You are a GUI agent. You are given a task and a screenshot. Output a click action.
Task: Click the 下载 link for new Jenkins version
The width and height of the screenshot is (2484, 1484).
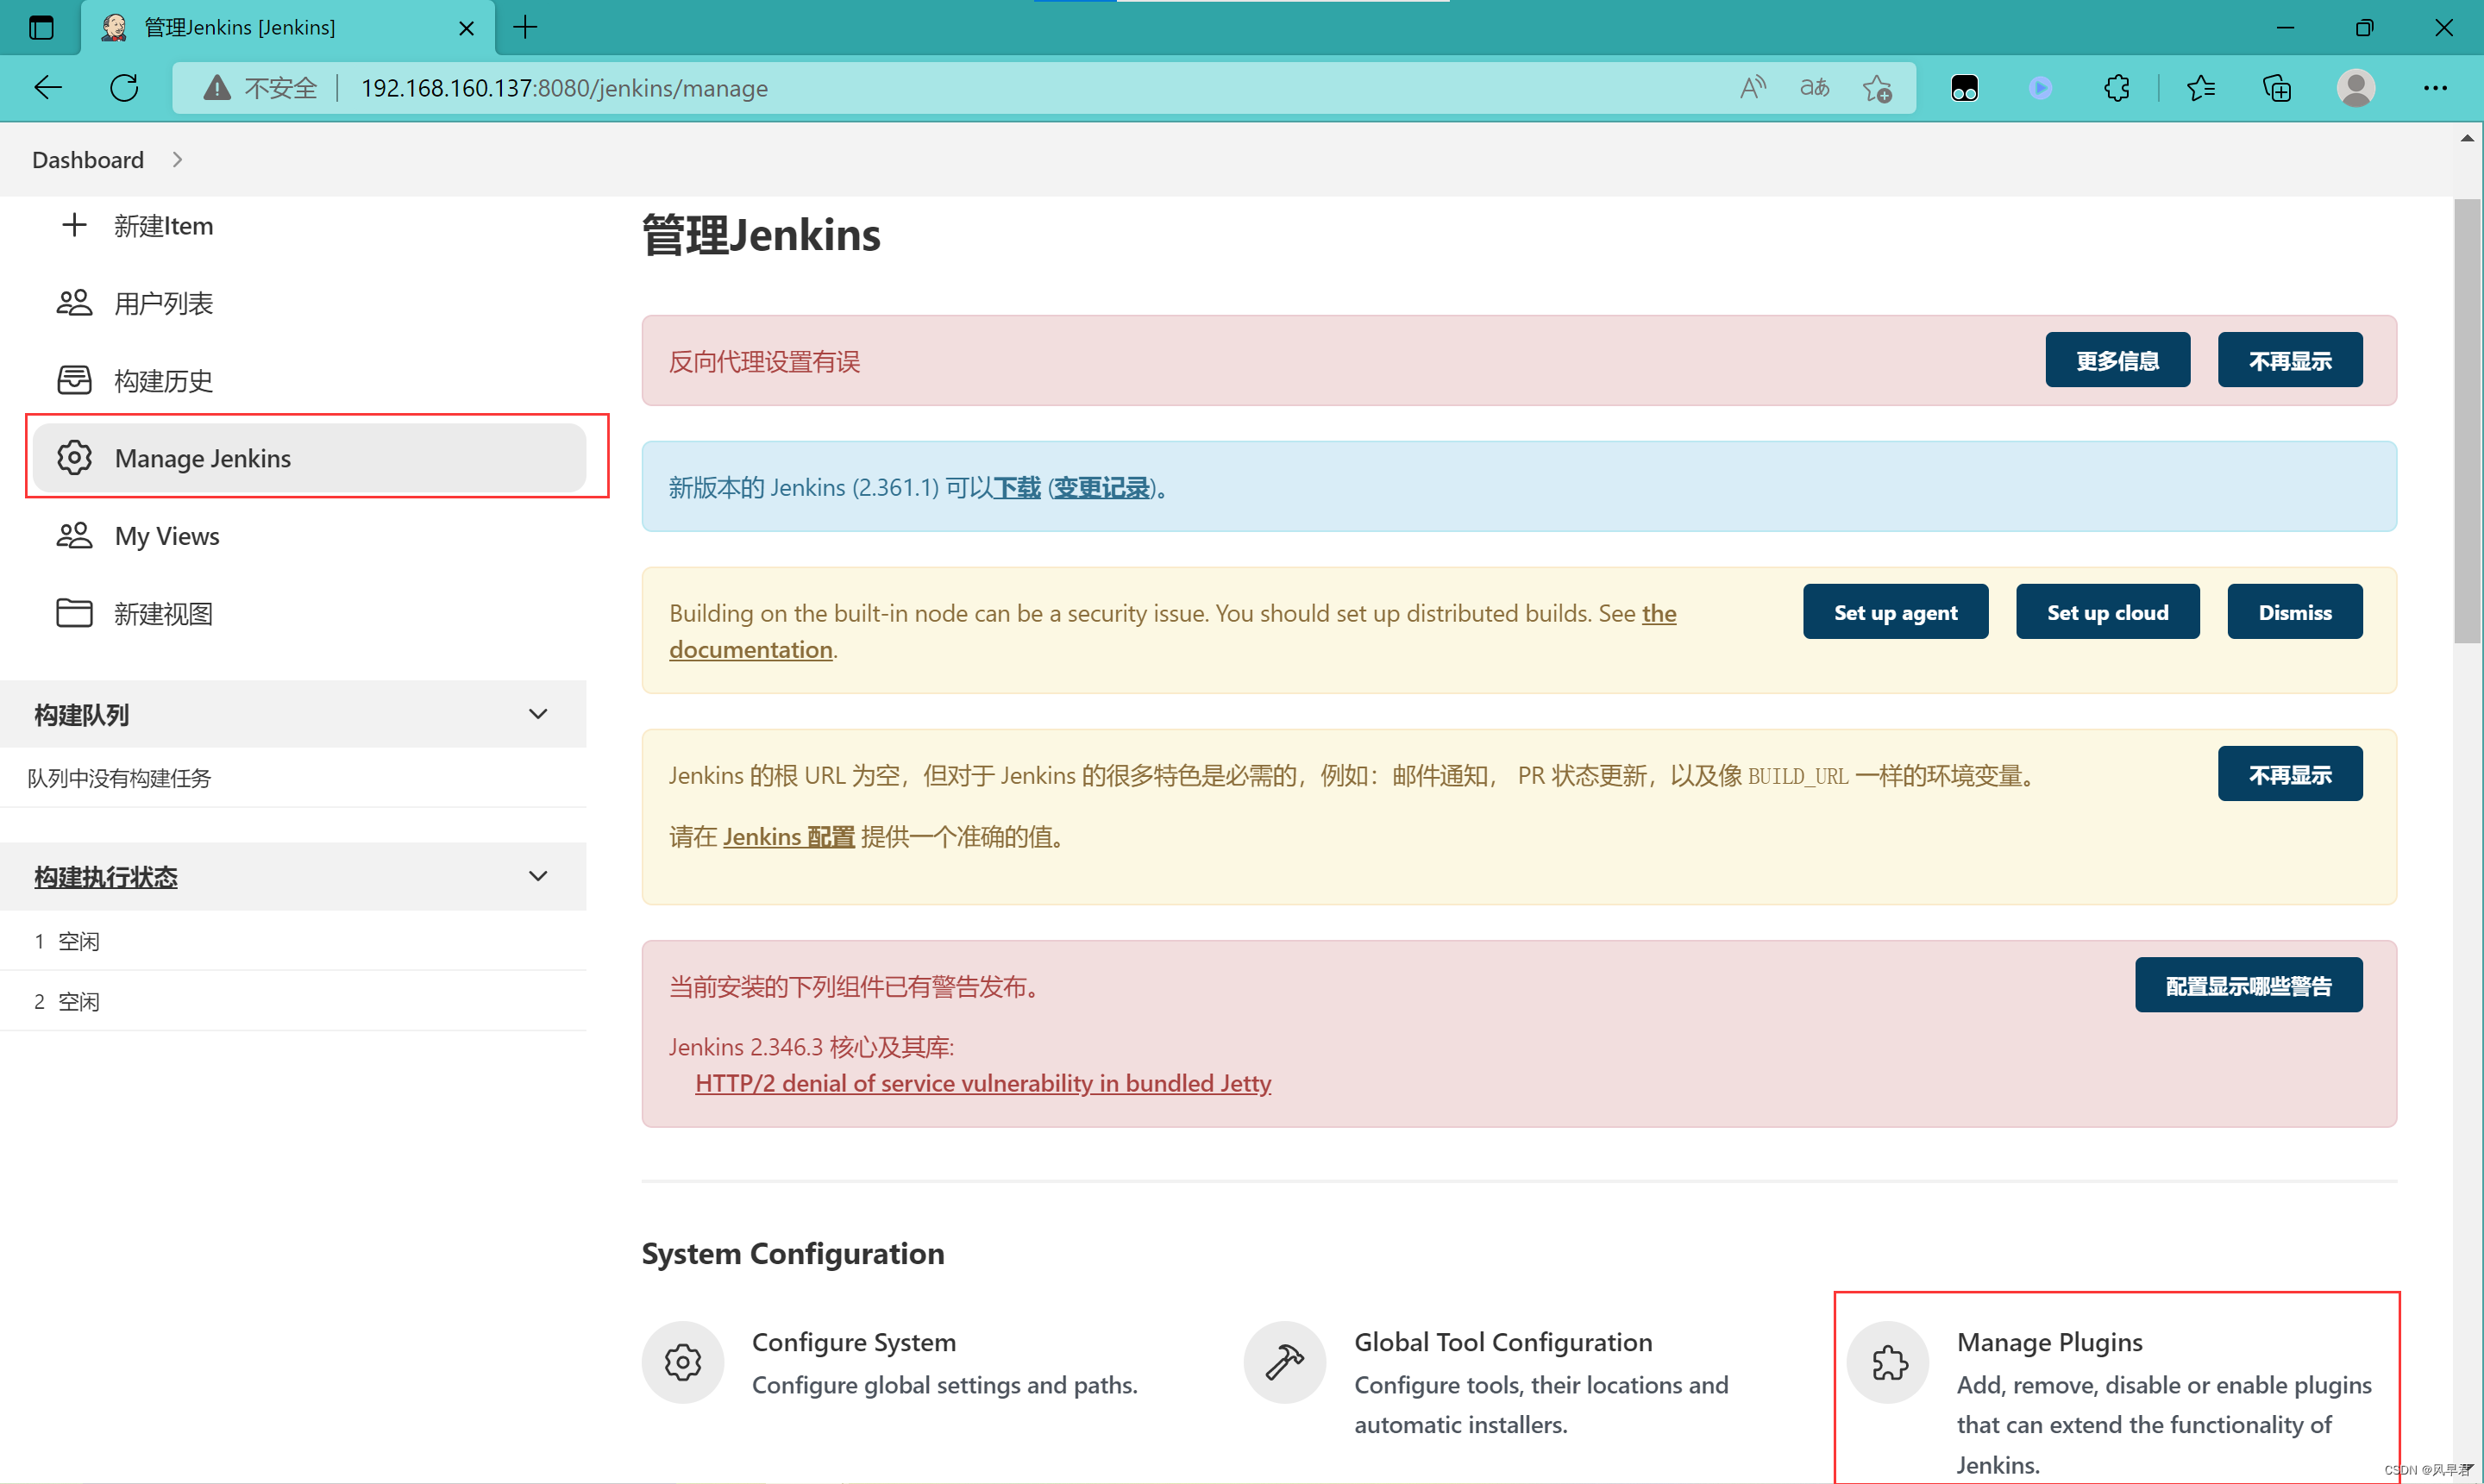pos(1017,487)
